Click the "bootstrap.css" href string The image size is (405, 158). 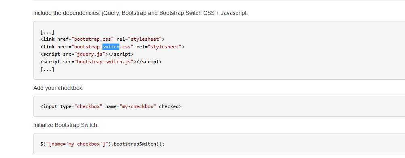pyautogui.click(x=92, y=39)
